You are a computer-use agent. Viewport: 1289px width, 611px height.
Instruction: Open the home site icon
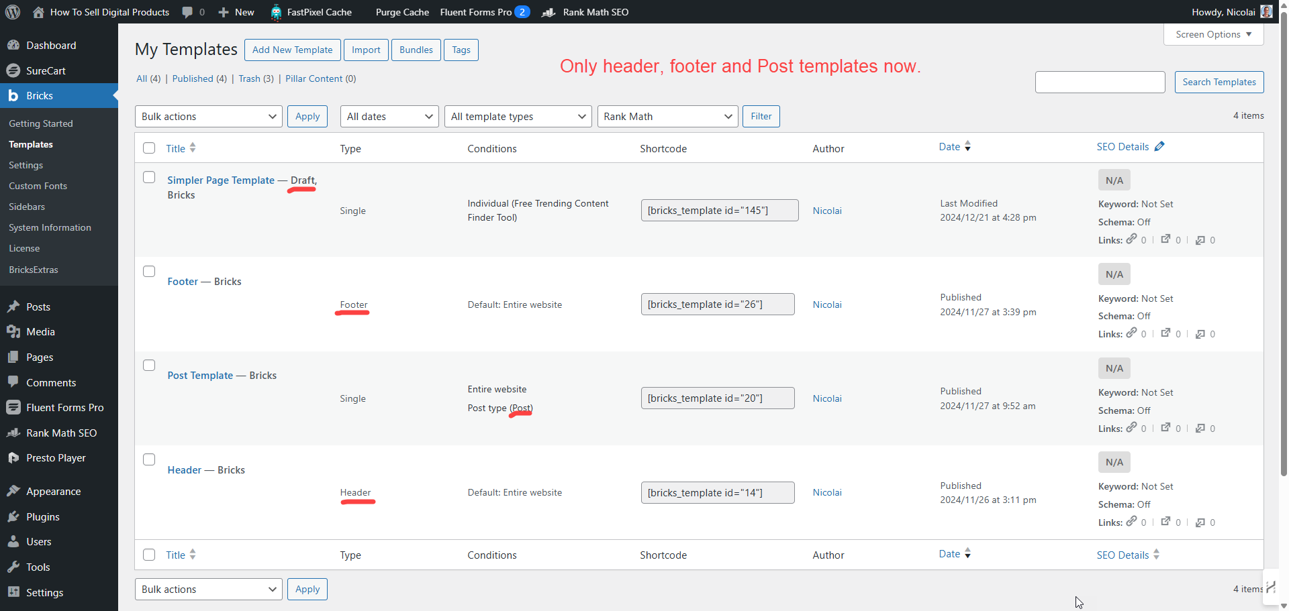[39, 12]
